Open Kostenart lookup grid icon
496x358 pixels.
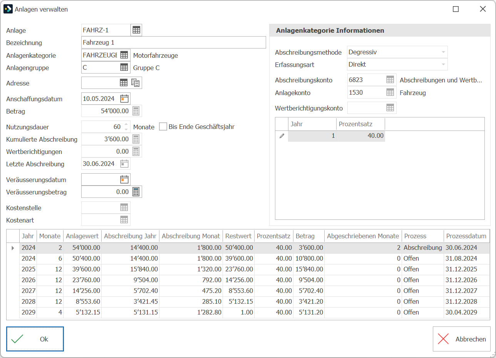point(124,220)
